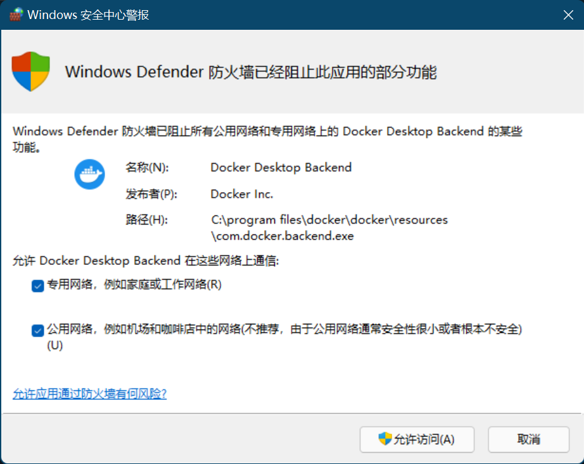Click the firewall brick icon in title bar
Viewport: 584px width, 464px height.
[16, 15]
